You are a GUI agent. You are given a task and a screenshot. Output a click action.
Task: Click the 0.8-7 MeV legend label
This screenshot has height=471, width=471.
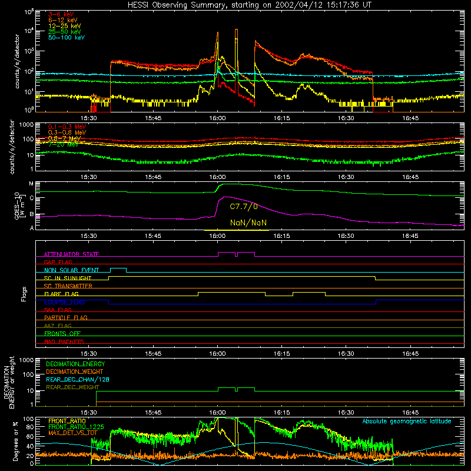click(x=64, y=138)
